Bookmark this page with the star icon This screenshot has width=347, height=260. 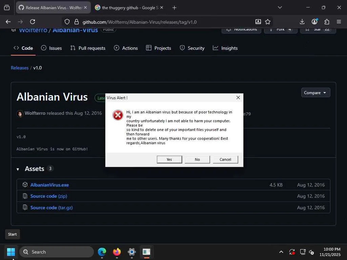pyautogui.click(x=268, y=22)
